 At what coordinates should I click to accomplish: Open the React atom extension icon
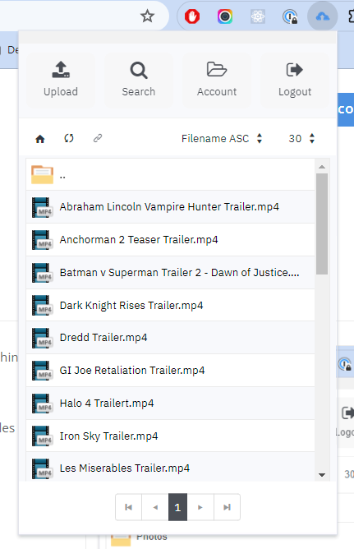coord(258,16)
